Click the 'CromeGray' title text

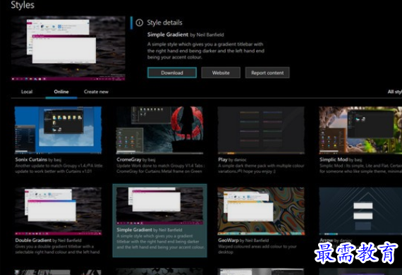128,159
